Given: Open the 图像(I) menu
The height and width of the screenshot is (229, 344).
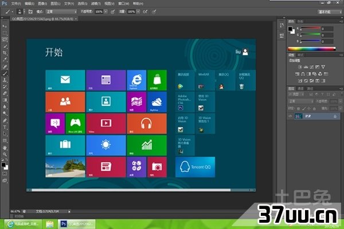Looking at the screenshot, I should pyautogui.click(x=42, y=3).
